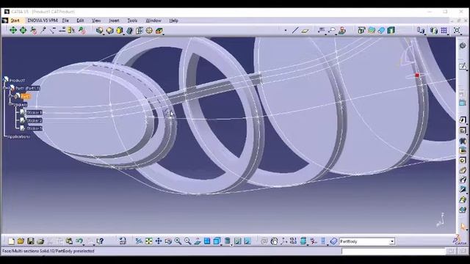Select the Part1 (Part1.1) tree node
Screen dimensions: 470x264
pos(28,88)
